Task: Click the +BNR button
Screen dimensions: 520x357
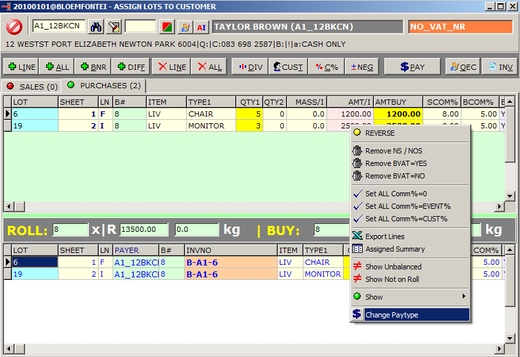Action: click(x=93, y=67)
